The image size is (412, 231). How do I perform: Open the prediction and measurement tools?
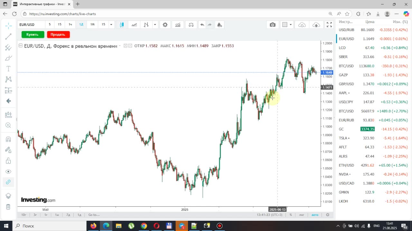(8, 90)
